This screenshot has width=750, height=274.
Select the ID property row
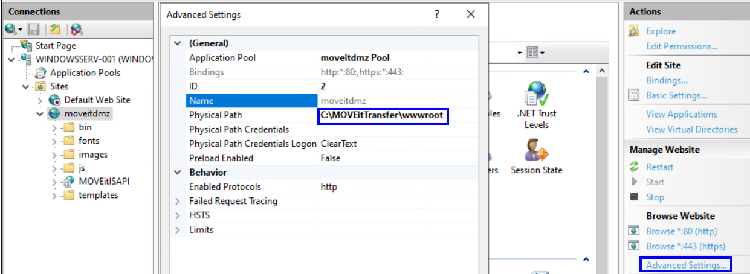pyautogui.click(x=325, y=86)
